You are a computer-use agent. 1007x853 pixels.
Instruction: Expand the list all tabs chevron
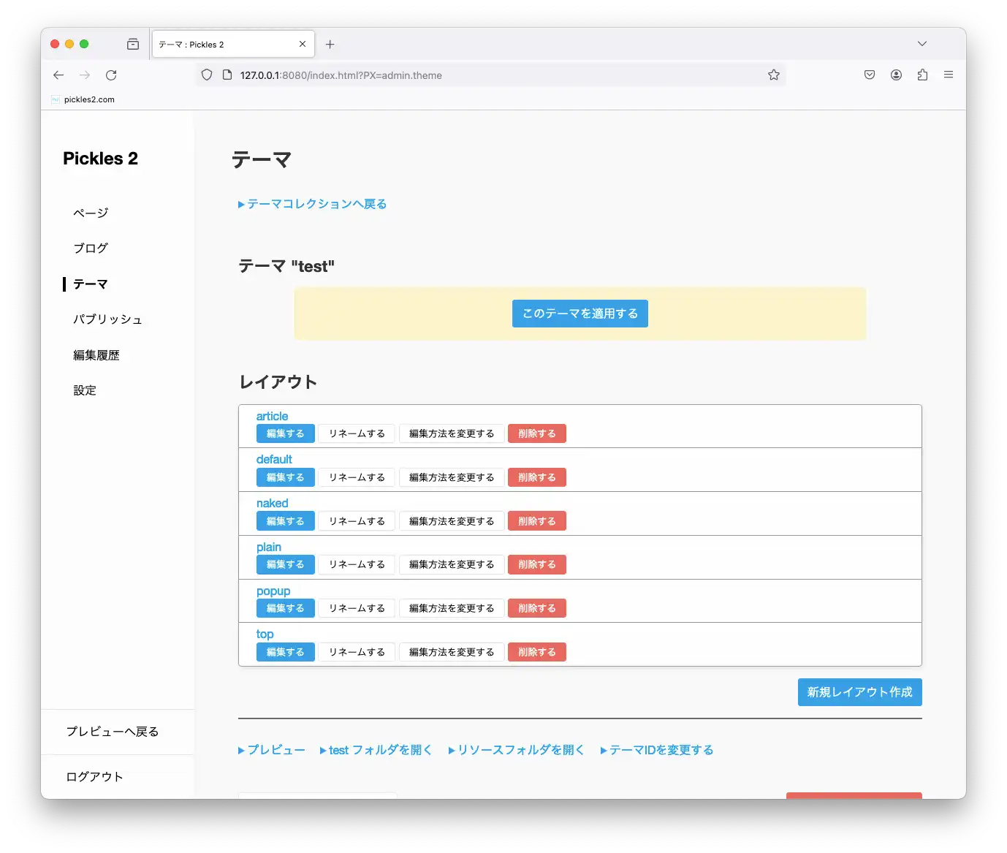pyautogui.click(x=921, y=44)
